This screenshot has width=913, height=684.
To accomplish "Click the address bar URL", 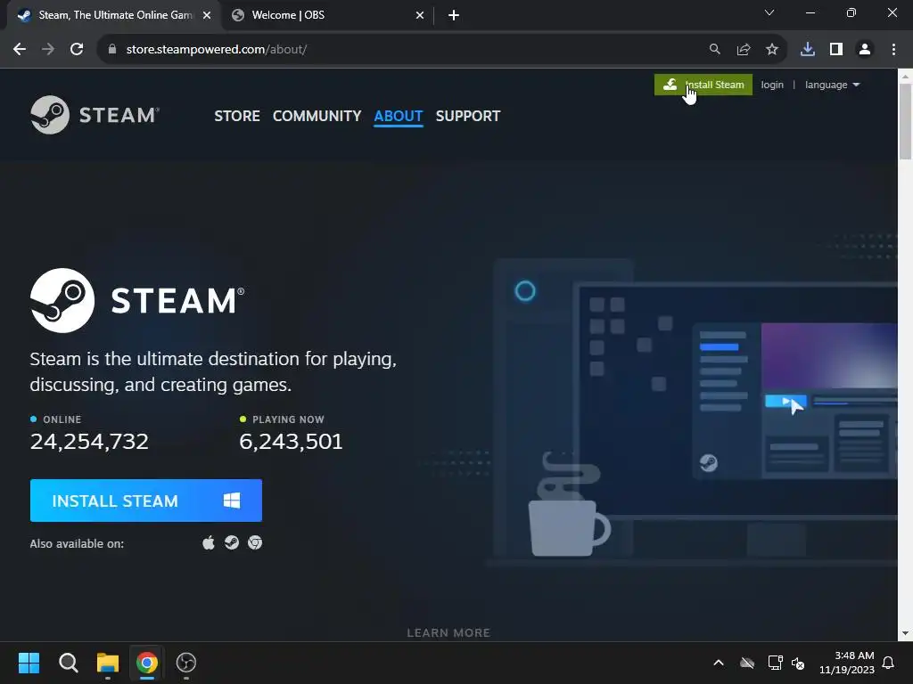I will point(217,50).
